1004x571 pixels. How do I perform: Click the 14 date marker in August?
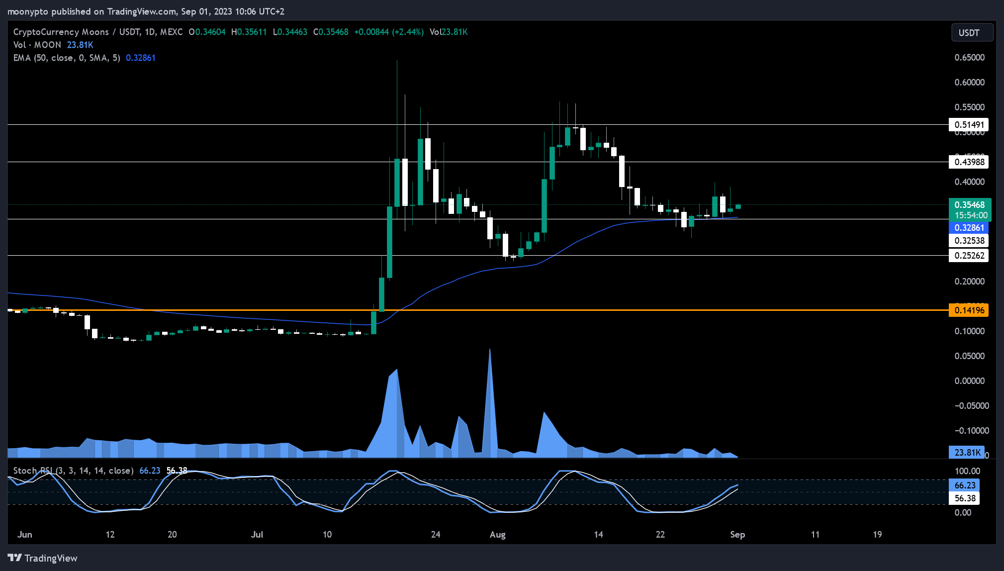[598, 535]
